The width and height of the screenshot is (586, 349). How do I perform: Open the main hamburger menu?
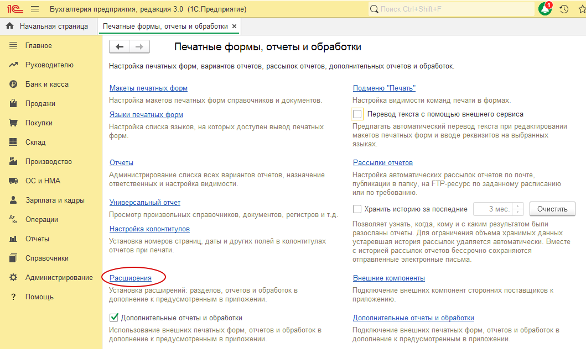[34, 9]
